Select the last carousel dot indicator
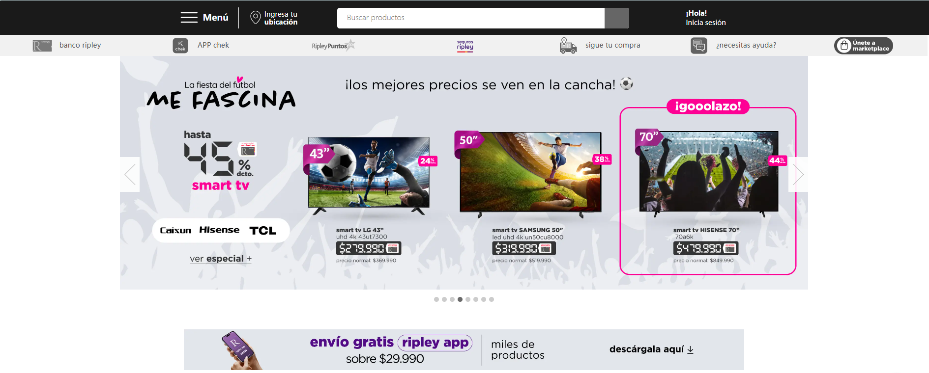 pos(492,299)
